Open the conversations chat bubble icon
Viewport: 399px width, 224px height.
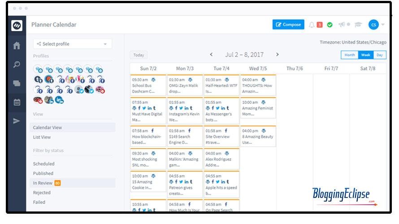[x=17, y=83]
